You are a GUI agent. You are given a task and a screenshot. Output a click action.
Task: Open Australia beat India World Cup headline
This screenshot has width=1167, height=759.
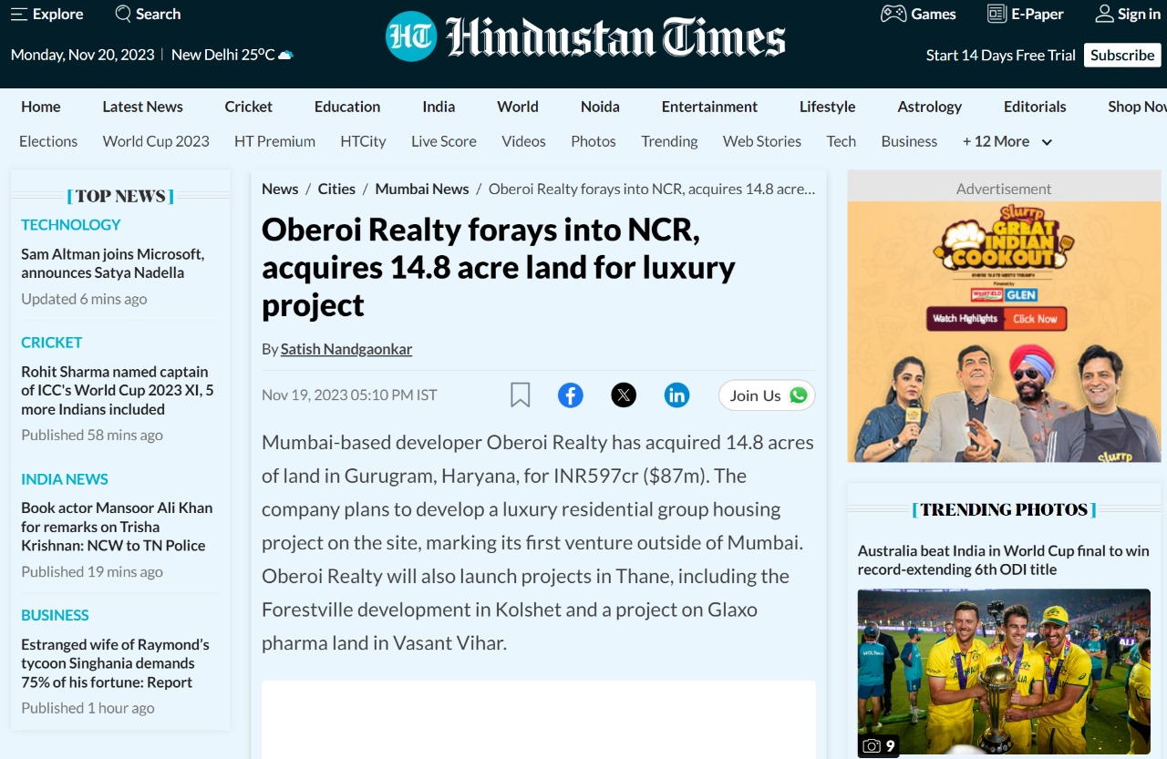point(1003,560)
